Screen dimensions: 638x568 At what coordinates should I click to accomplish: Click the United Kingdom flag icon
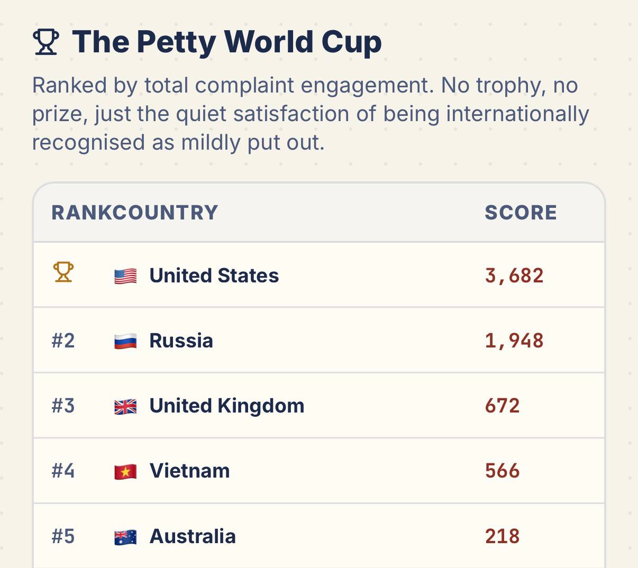click(125, 406)
